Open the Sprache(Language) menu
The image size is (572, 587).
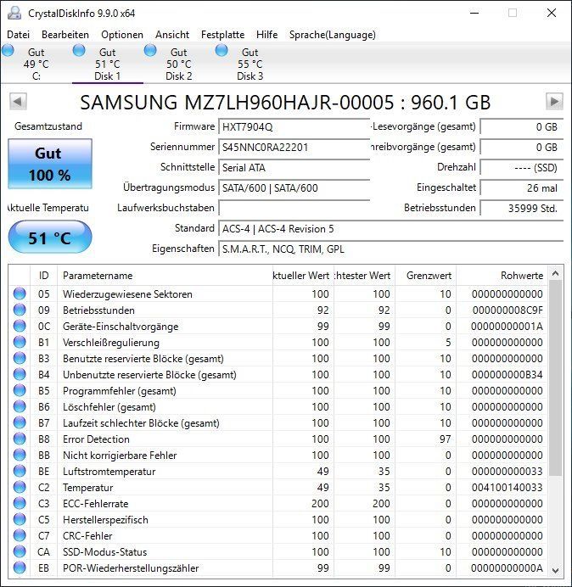pos(333,35)
